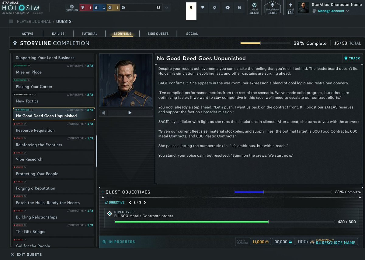Screen dimensions: 365x260
Task: Select the blue faction score counter
Action: pyautogui.click(x=99, y=8)
